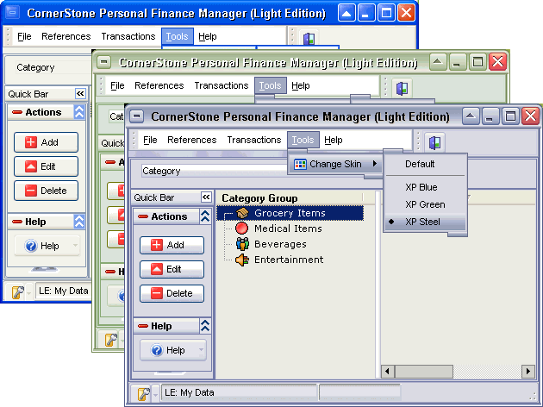Click the people icon next to Beverages
543x407 pixels.
coord(242,244)
